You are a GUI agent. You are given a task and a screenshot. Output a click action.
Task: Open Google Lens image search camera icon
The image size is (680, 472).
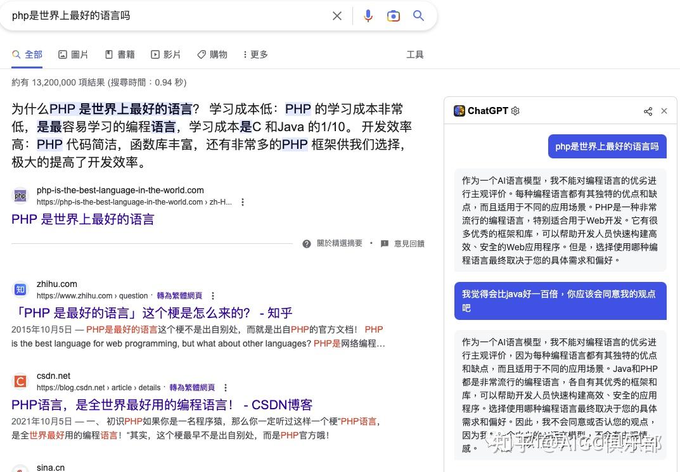pyautogui.click(x=394, y=16)
